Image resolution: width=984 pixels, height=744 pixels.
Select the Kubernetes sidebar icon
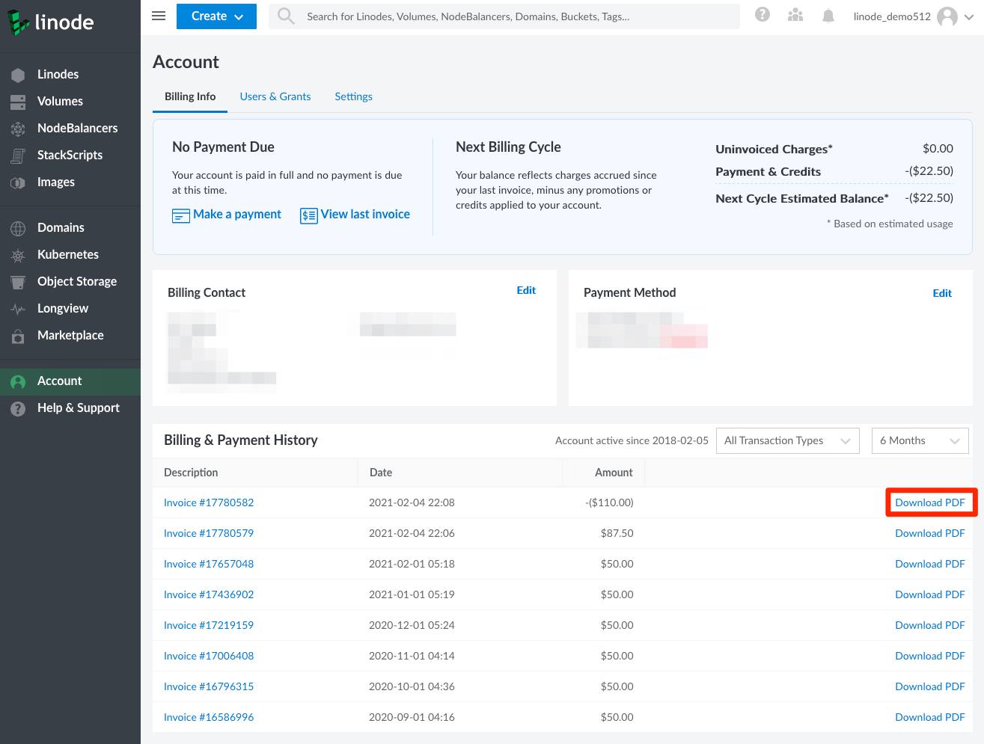point(17,254)
